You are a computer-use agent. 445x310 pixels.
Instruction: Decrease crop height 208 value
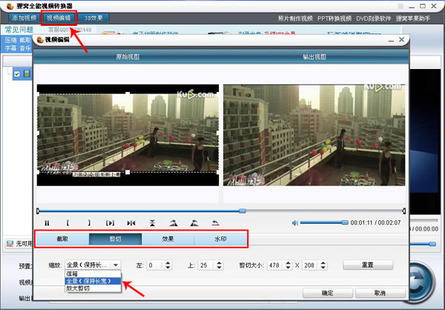pos(323,268)
